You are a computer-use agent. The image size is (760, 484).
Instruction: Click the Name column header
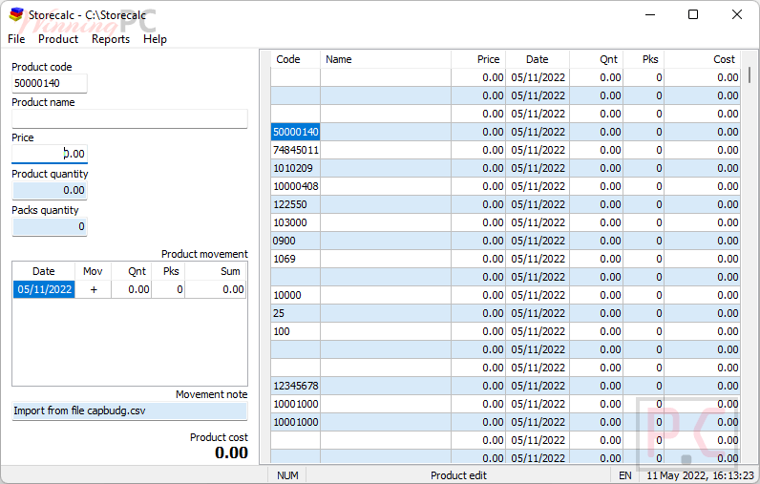(x=386, y=59)
